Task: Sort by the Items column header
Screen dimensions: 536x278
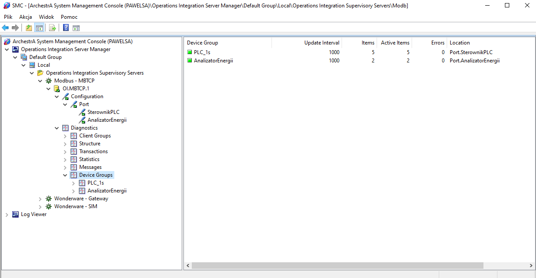Action: point(359,43)
